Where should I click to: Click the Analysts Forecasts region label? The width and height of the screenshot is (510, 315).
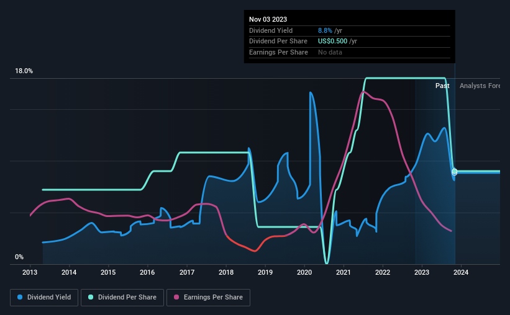480,86
